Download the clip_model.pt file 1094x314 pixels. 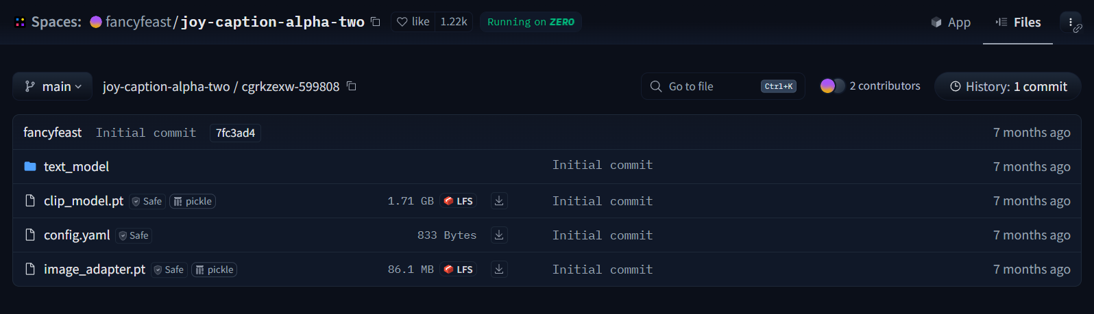click(x=499, y=200)
